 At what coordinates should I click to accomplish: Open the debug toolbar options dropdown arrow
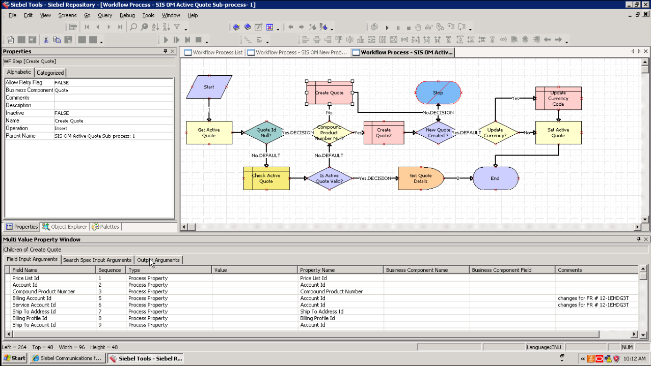click(x=470, y=29)
